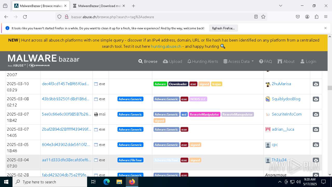Download sample 43b9bb932501 via cloud icon
Image resolution: width=332 pixels, height=187 pixels.
316,99
